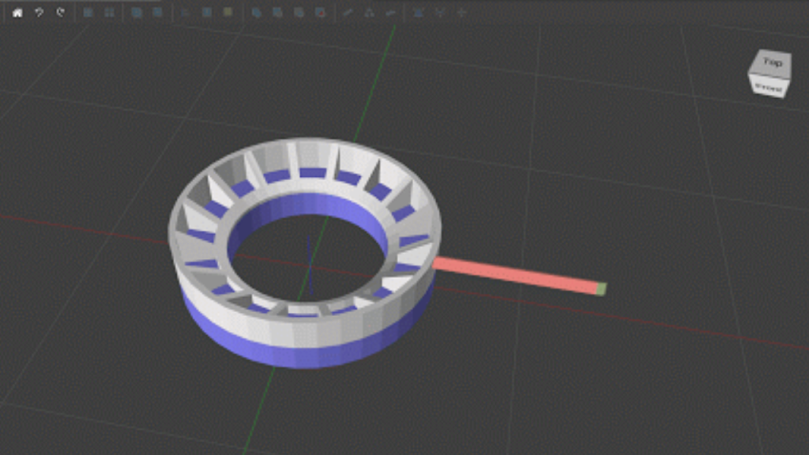The image size is (809, 455).
Task: Select the first blue boolean operation icon
Action: [255, 12]
